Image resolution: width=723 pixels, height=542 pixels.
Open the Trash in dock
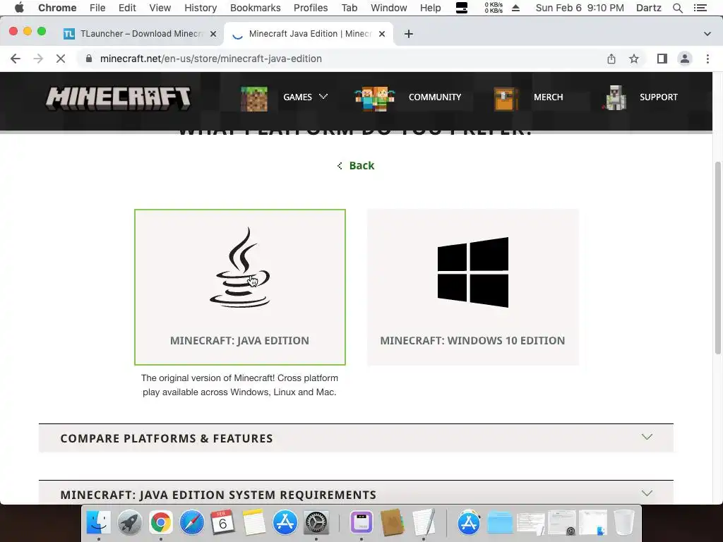[x=624, y=523]
